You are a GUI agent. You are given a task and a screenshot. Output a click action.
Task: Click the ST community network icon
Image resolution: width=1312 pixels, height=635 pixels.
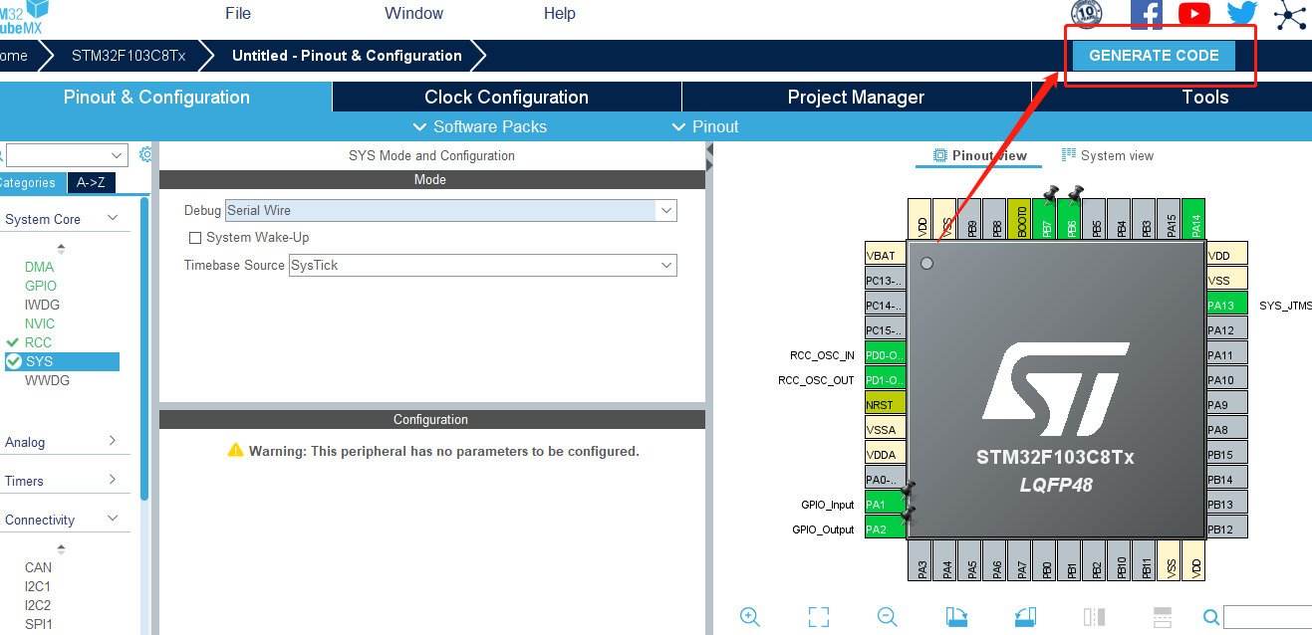click(x=1289, y=14)
